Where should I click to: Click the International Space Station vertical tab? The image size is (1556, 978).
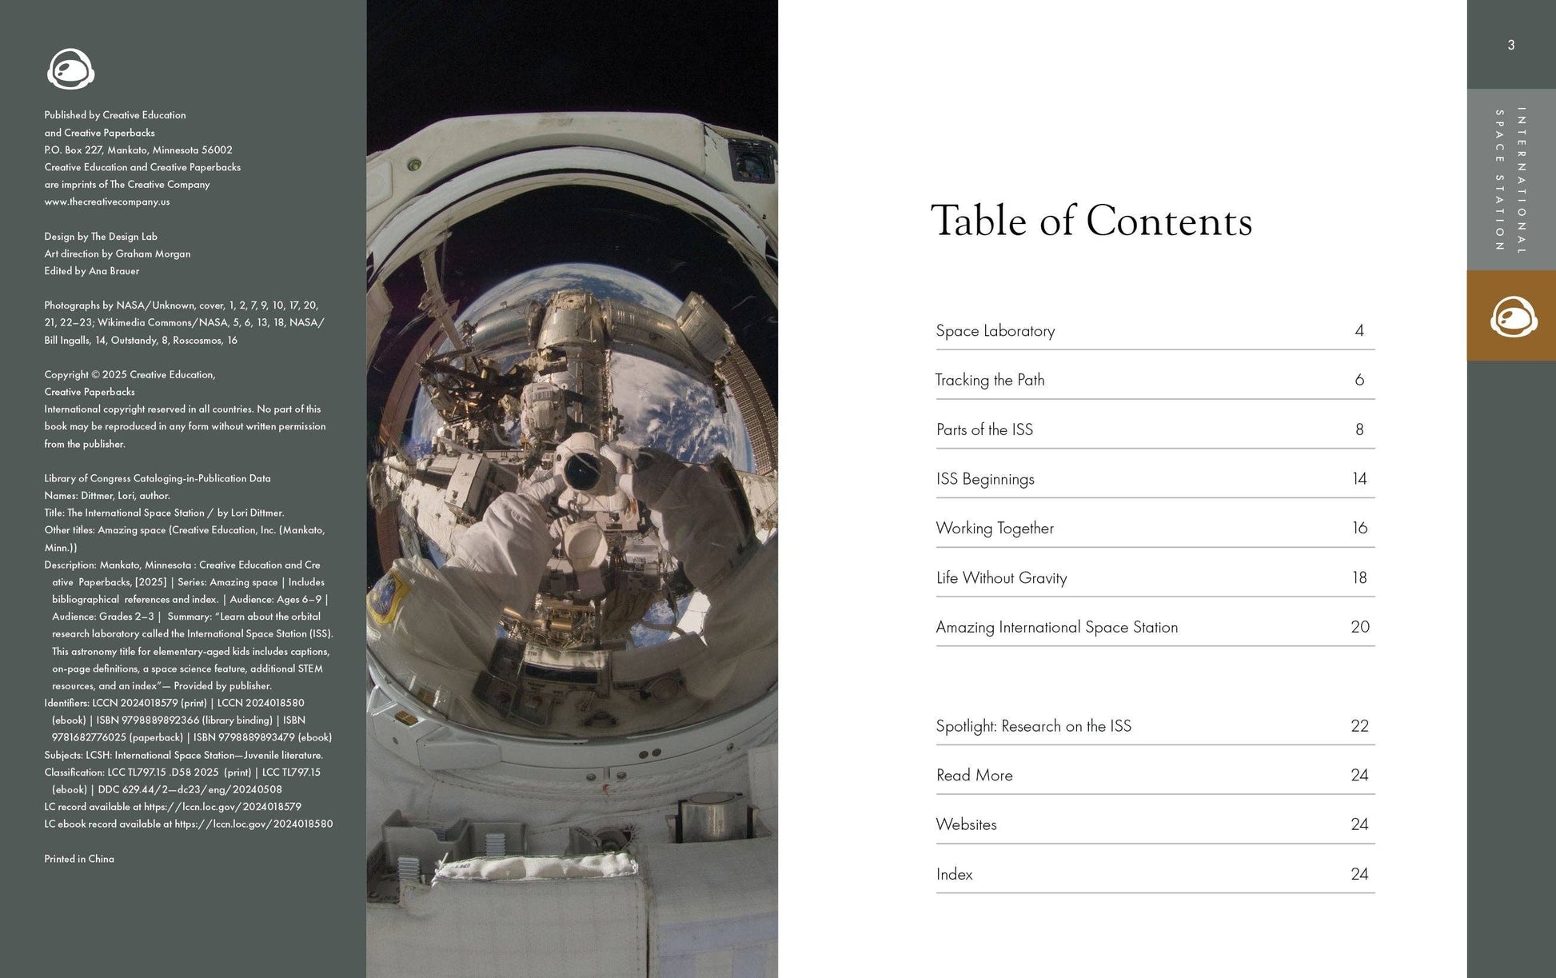1510,180
